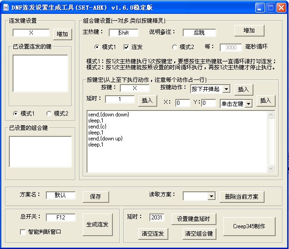Click the 保存 button
This screenshot has height=249, width=289.
tap(96, 197)
